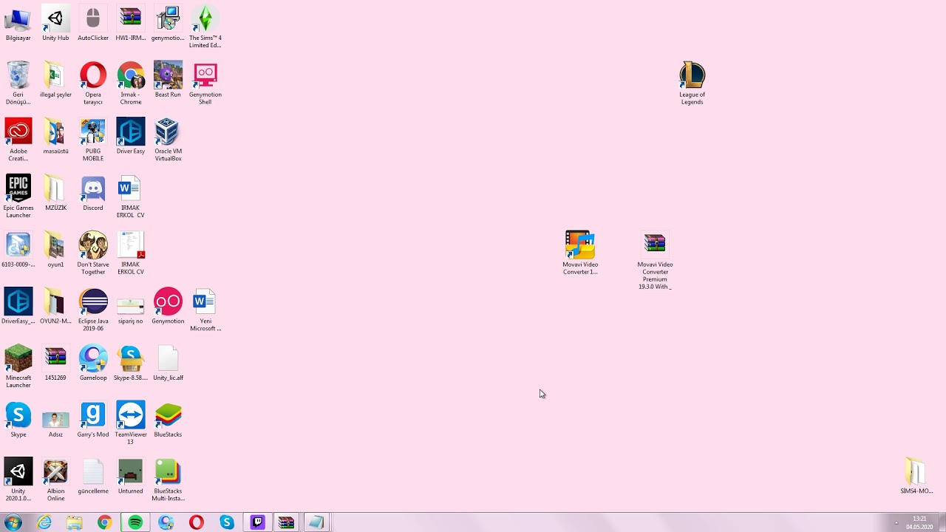Select the Unturned shortcut
The image size is (946, 532).
coord(131,477)
